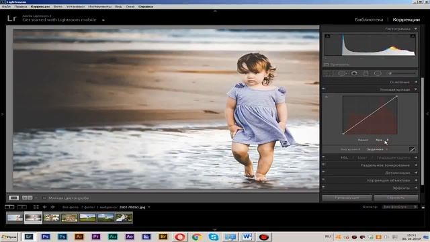Screen dimensions: 430x242
Task: Open Skype from the taskbar
Action: (x=213, y=237)
